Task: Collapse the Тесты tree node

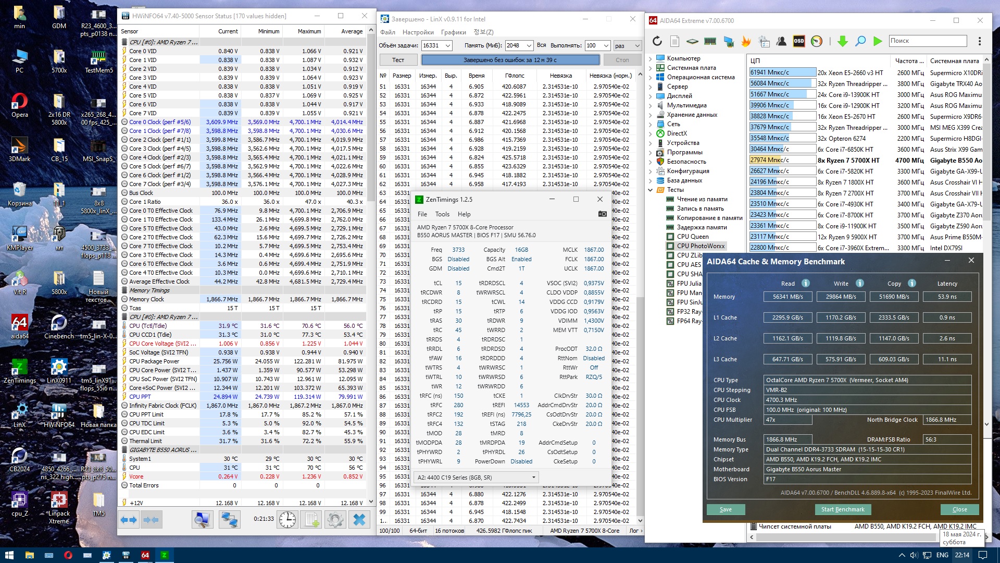Action: (651, 190)
